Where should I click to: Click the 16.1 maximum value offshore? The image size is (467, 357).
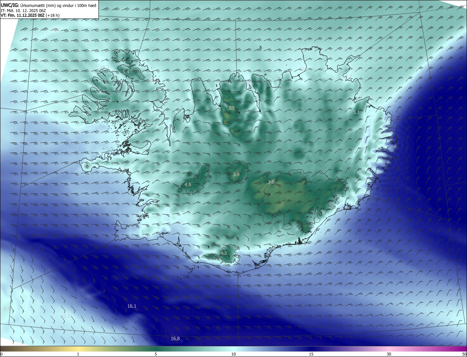point(132,306)
